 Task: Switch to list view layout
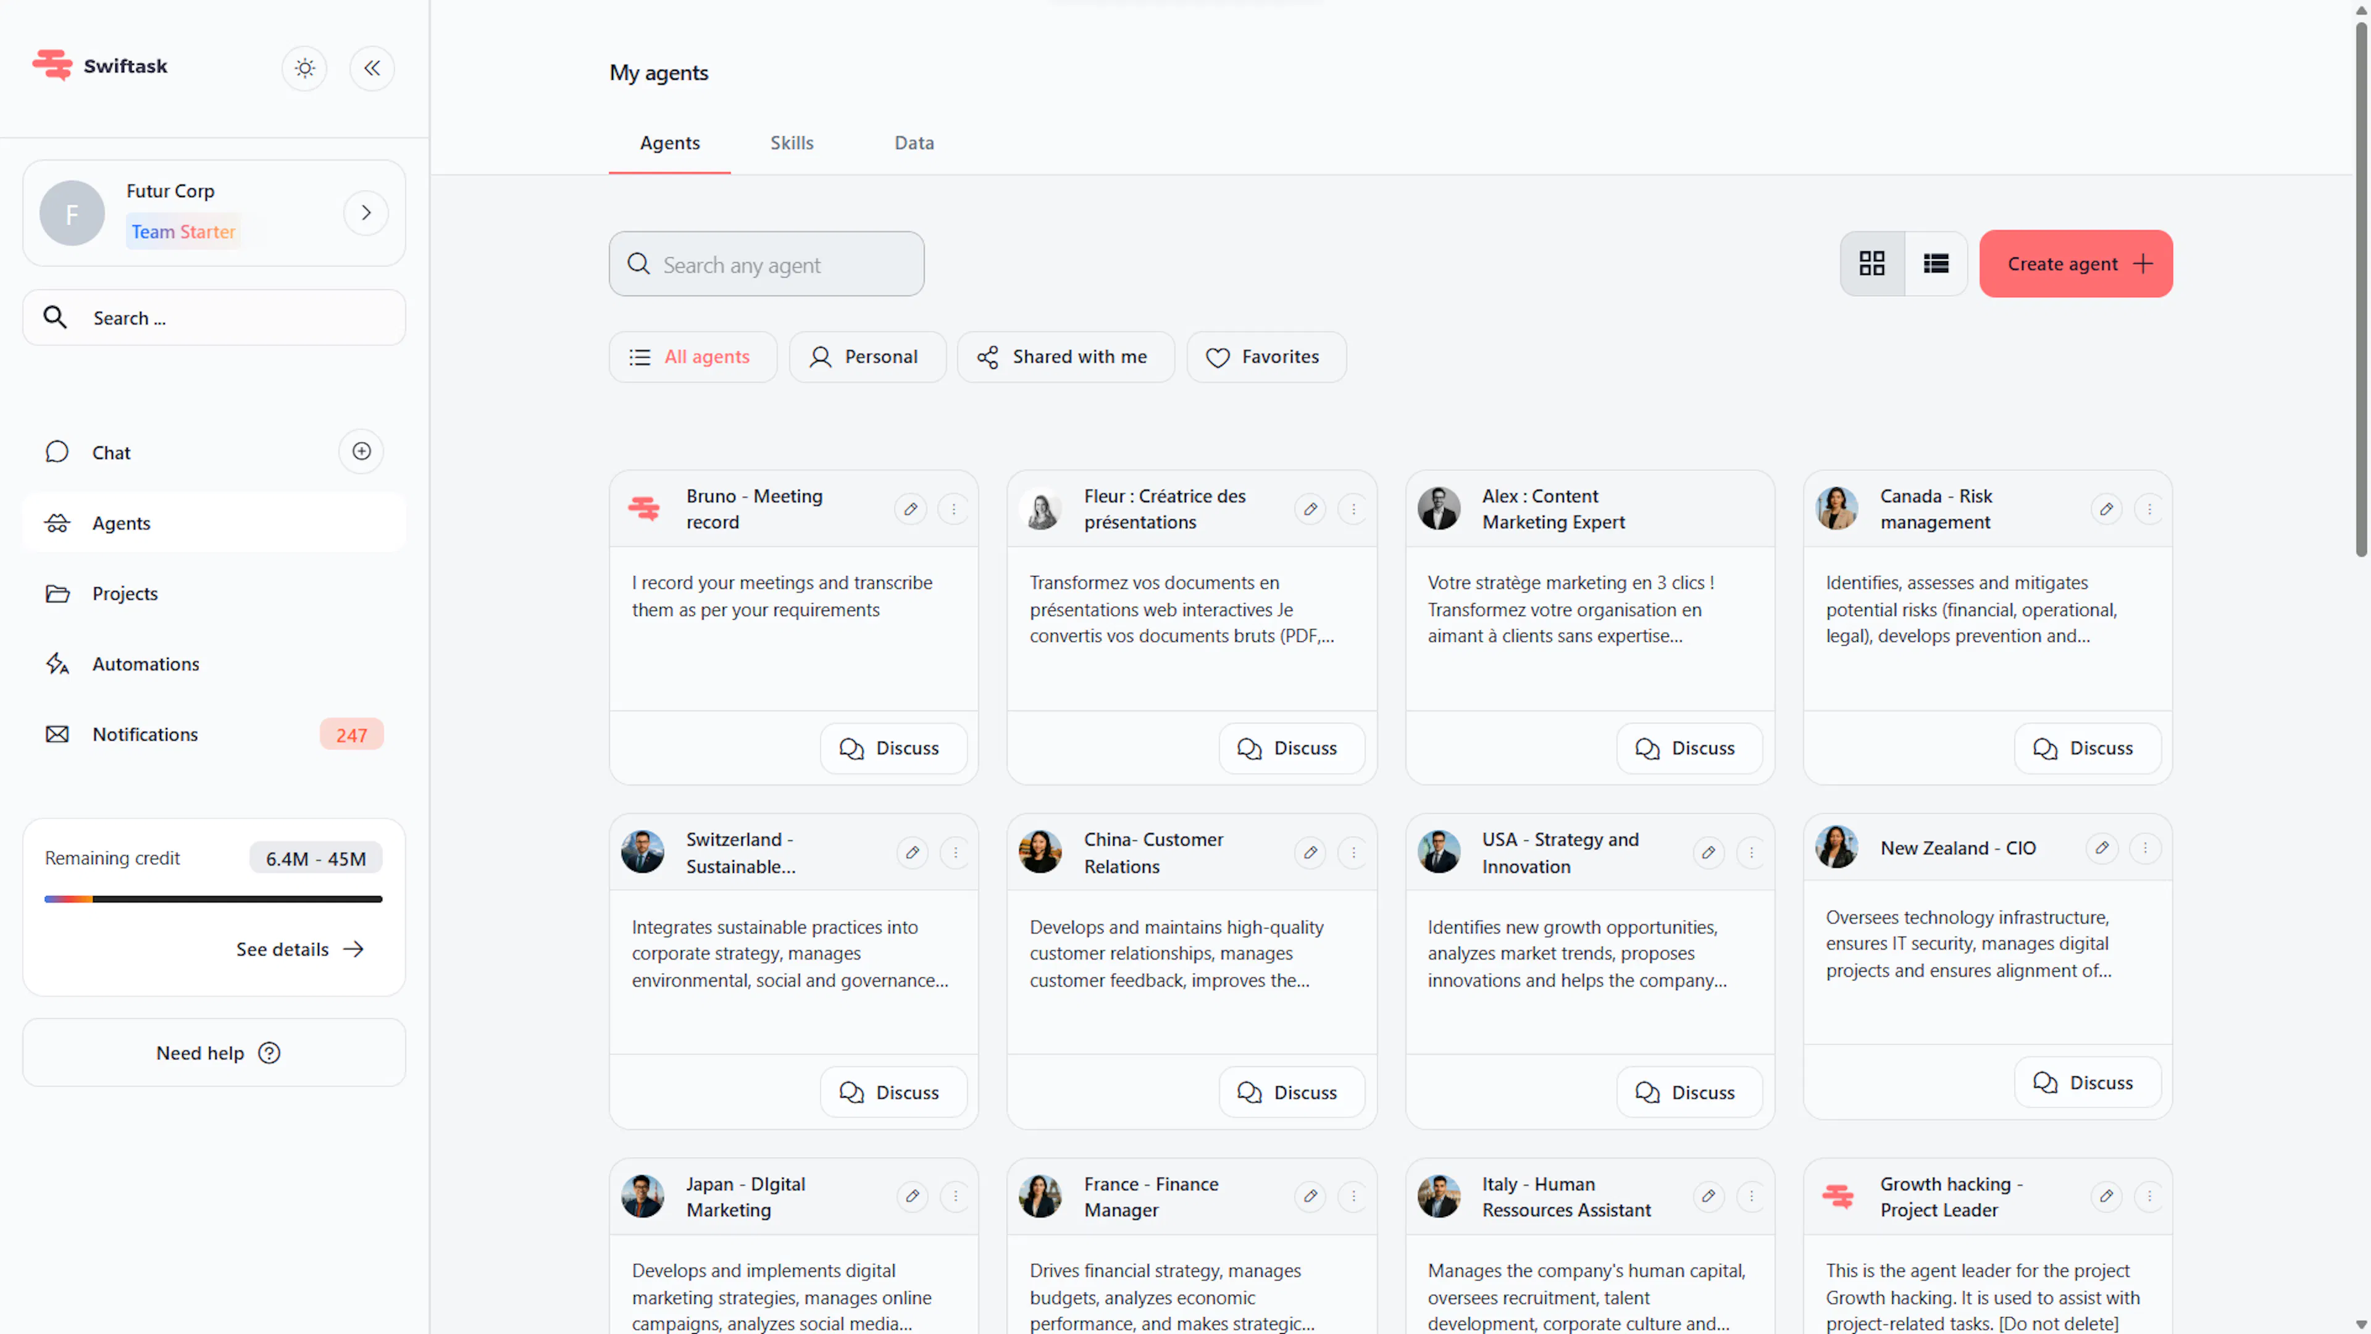(1936, 263)
